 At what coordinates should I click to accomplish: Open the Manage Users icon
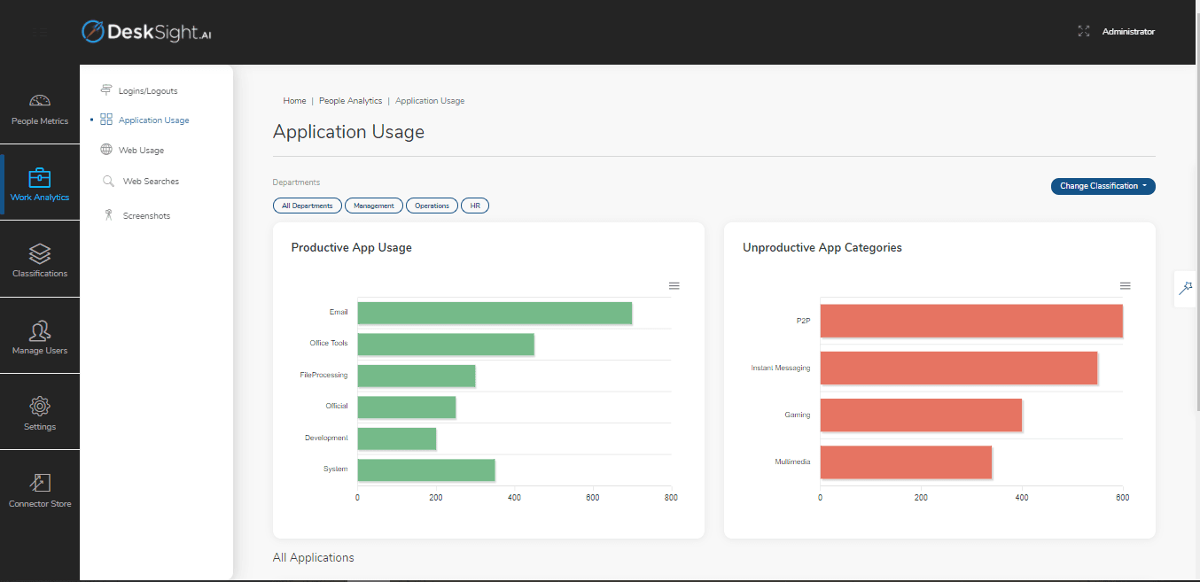[x=40, y=331]
